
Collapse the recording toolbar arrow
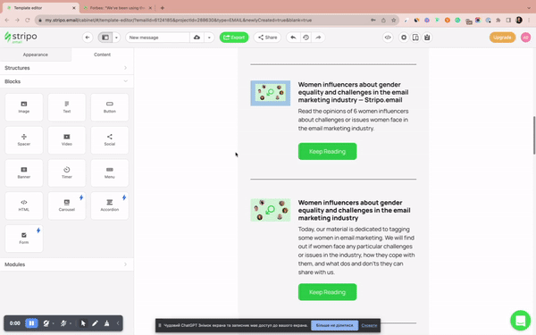pos(118,323)
